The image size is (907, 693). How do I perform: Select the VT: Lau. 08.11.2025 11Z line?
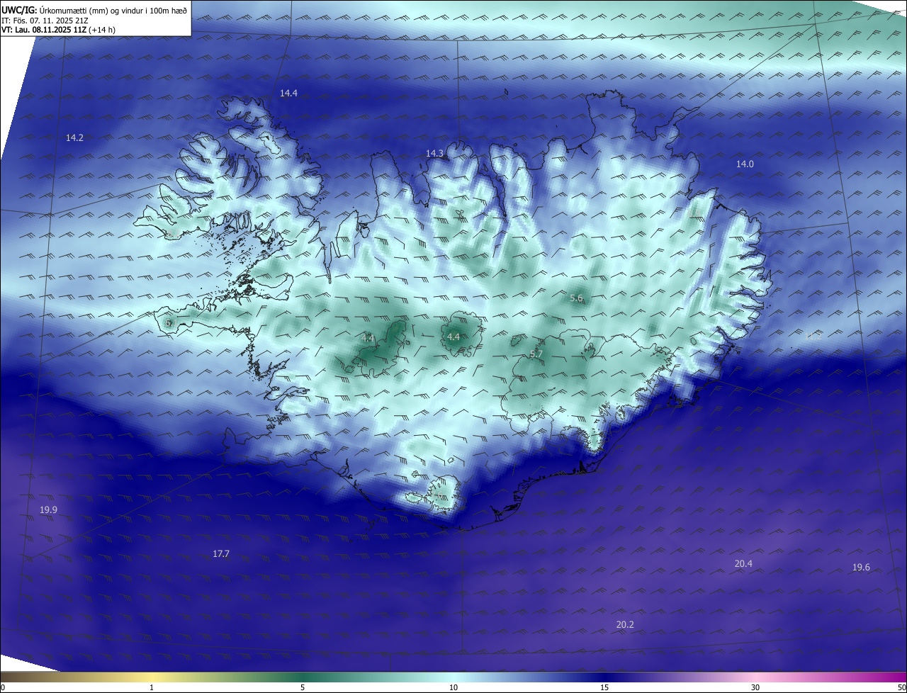58,30
